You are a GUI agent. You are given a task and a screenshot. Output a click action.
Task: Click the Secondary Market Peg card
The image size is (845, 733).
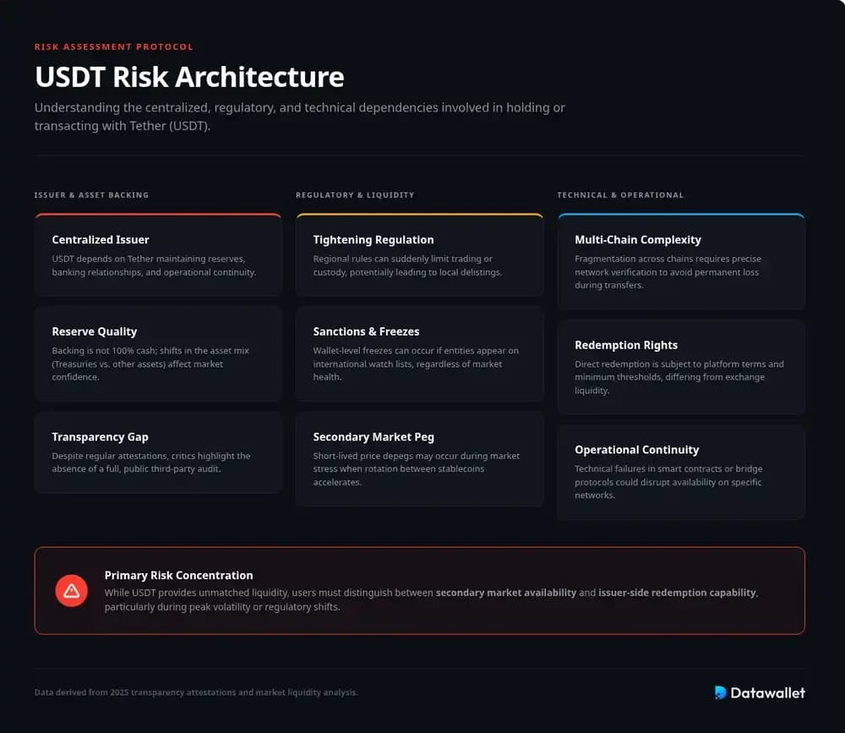[419, 459]
